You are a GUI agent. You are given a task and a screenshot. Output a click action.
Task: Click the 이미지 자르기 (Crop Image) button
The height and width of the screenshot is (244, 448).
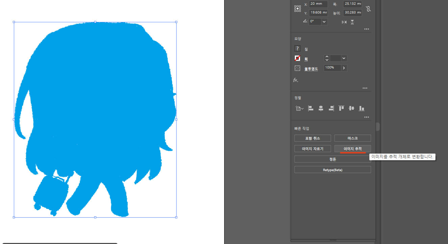313,149
